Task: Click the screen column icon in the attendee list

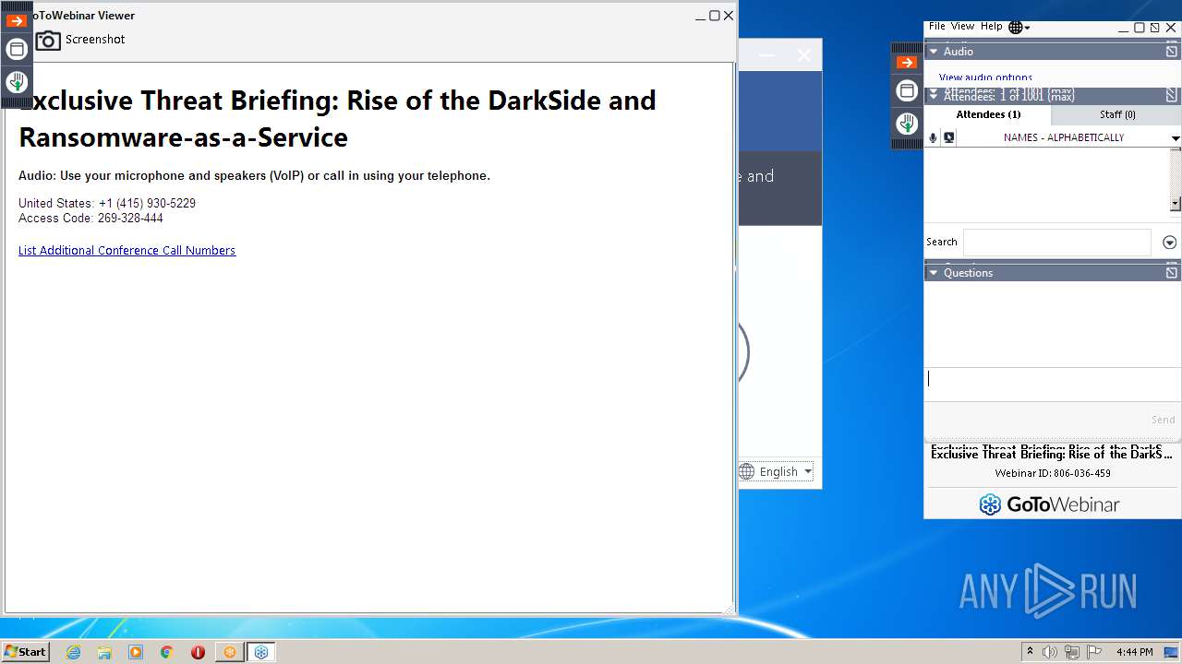Action: [x=948, y=137]
